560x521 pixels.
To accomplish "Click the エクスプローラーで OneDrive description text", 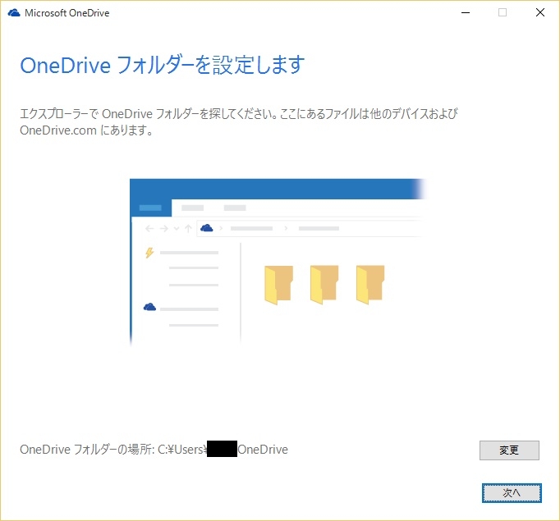I will (x=239, y=122).
